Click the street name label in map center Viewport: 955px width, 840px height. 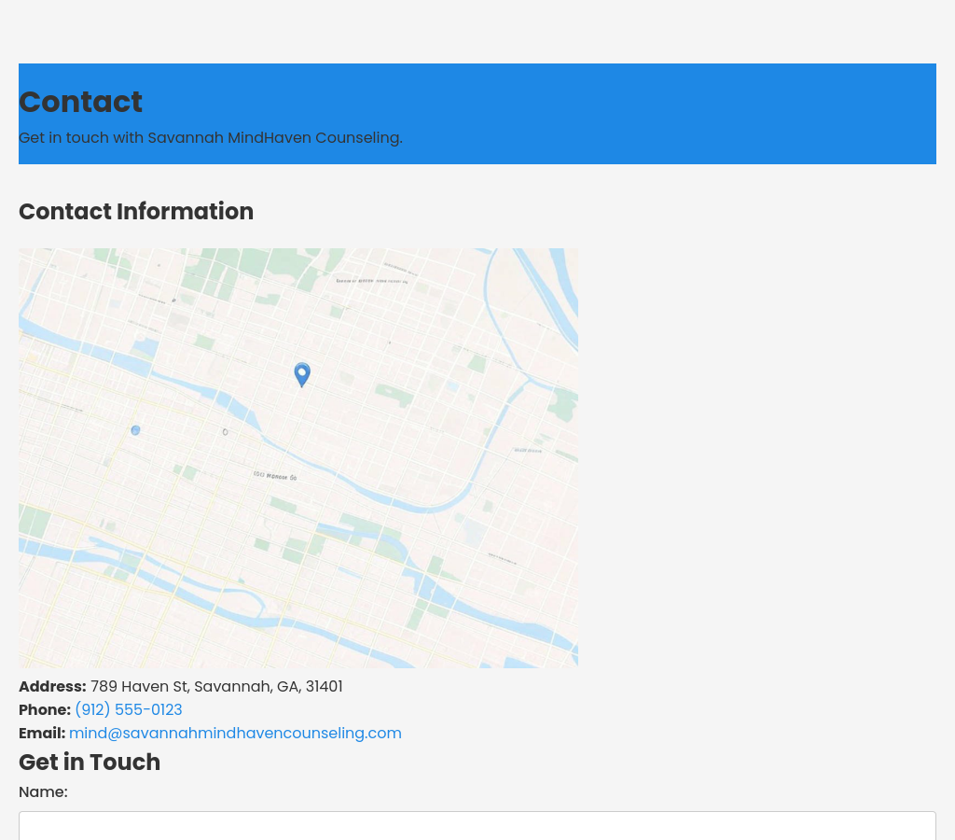pos(275,476)
